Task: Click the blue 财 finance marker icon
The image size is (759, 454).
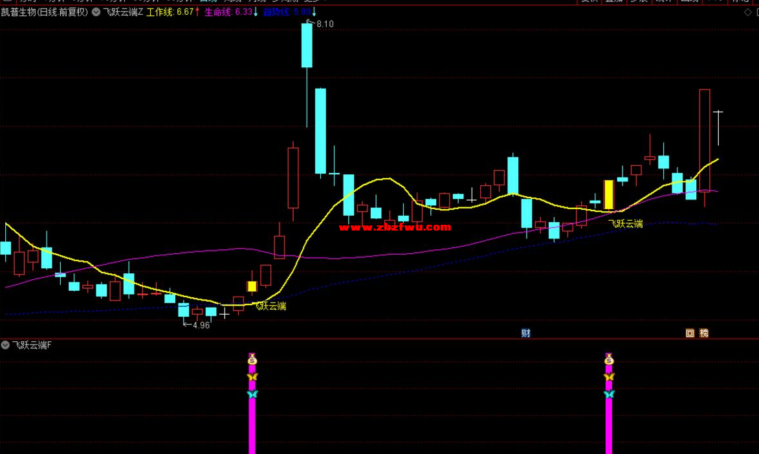Action: (x=525, y=333)
